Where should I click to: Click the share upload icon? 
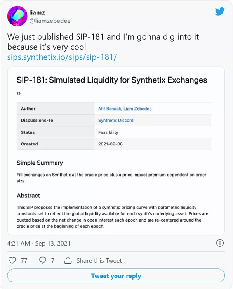(x=68, y=260)
